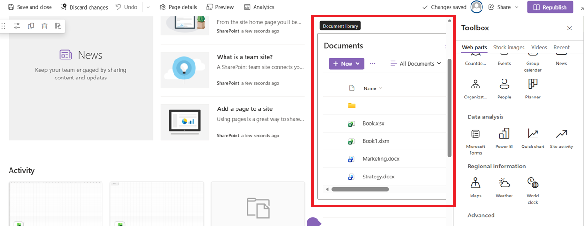Open thumbnail of 'What is a team site?'
The width and height of the screenshot is (584, 226).
pyautogui.click(x=185, y=70)
